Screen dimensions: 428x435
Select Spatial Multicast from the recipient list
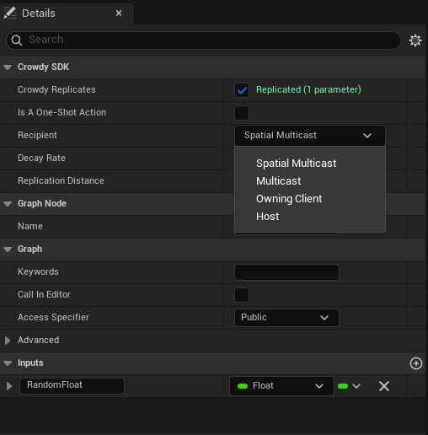click(296, 164)
